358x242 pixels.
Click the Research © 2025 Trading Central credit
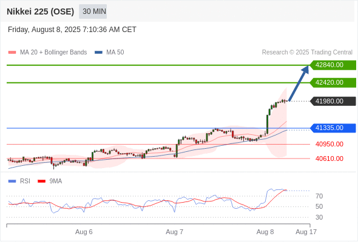pyautogui.click(x=307, y=53)
